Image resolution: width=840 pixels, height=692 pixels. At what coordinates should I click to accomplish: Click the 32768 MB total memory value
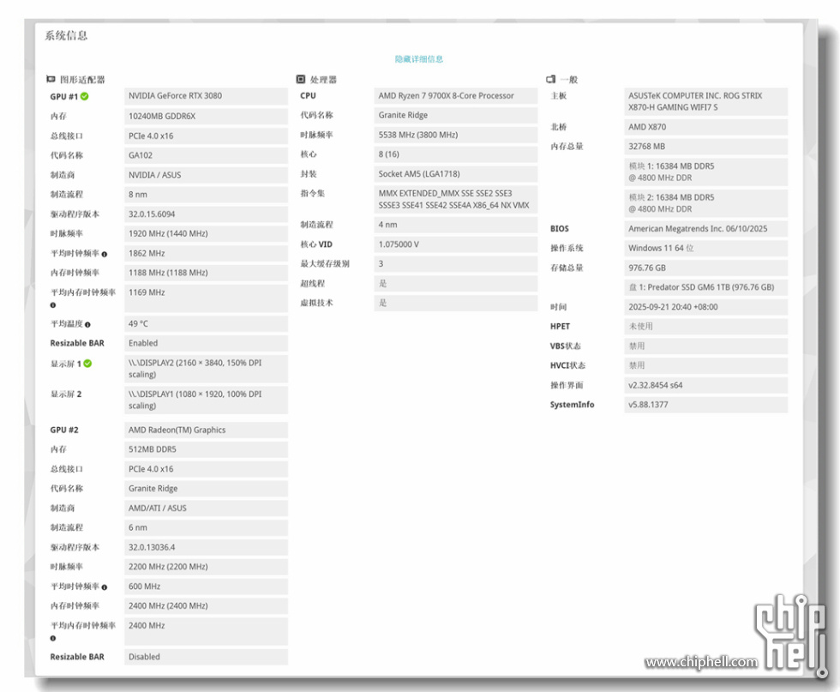706,147
